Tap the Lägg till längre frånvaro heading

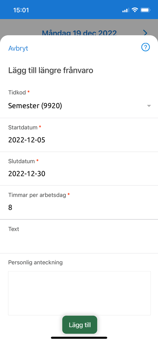(51, 71)
